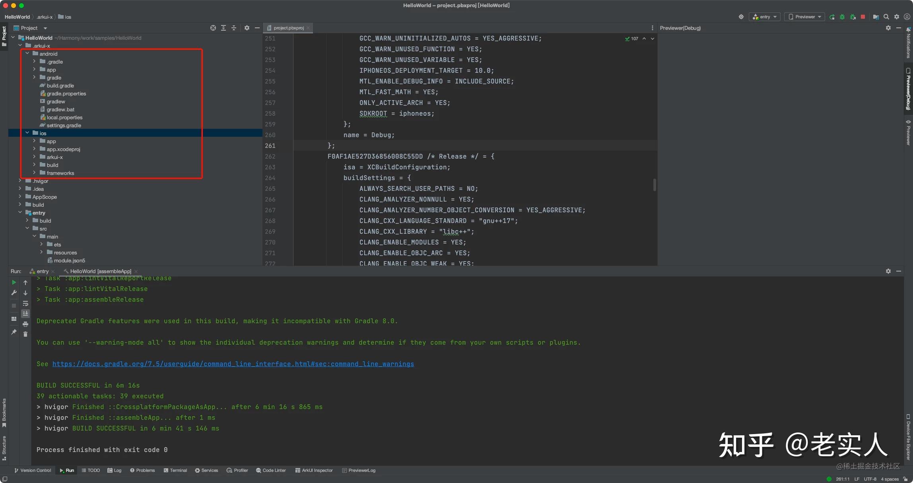
Task: Print the console output
Action: [x=25, y=324]
